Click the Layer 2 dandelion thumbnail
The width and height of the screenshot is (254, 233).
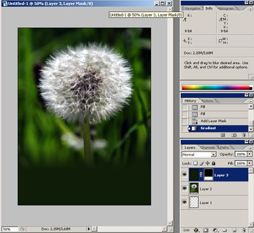(194, 189)
